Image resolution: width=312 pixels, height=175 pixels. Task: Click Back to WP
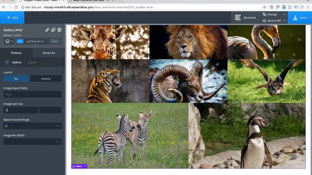click(272, 20)
